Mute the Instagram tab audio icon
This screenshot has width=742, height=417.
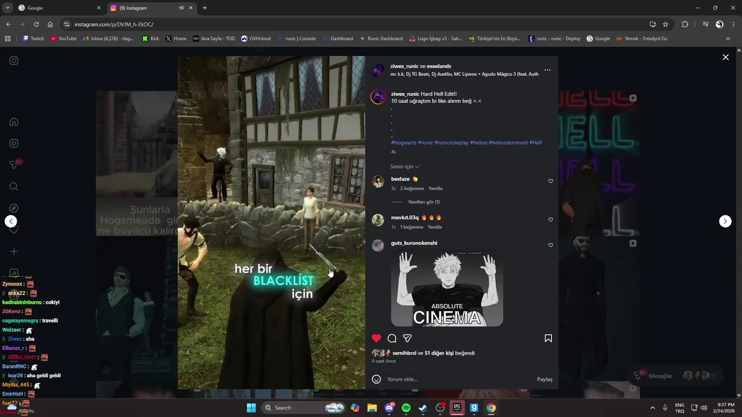[181, 8]
